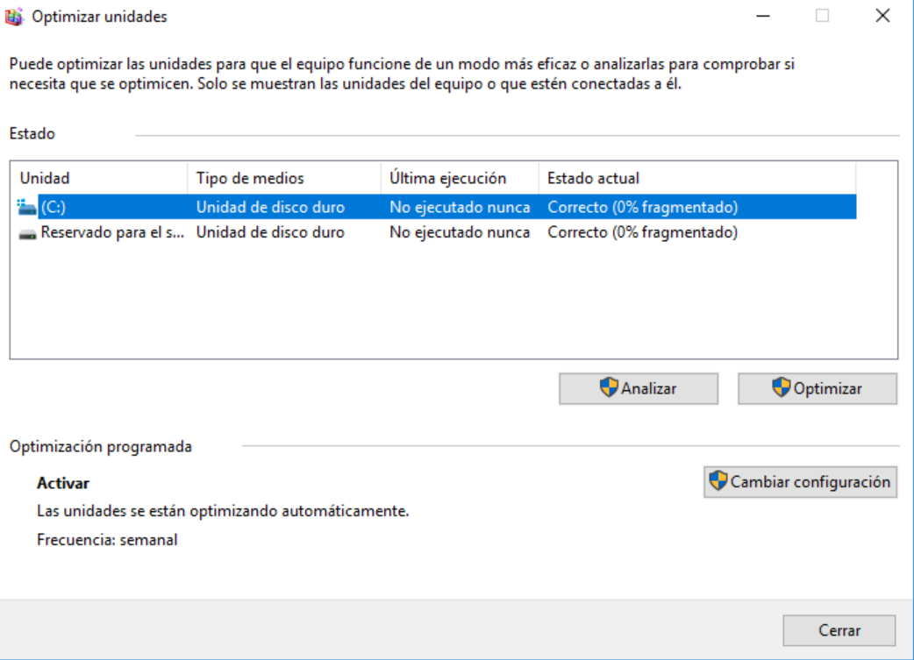Open Cambiar configuración settings

(x=800, y=482)
